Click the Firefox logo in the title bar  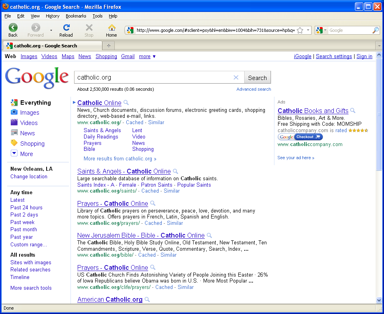[5, 6]
